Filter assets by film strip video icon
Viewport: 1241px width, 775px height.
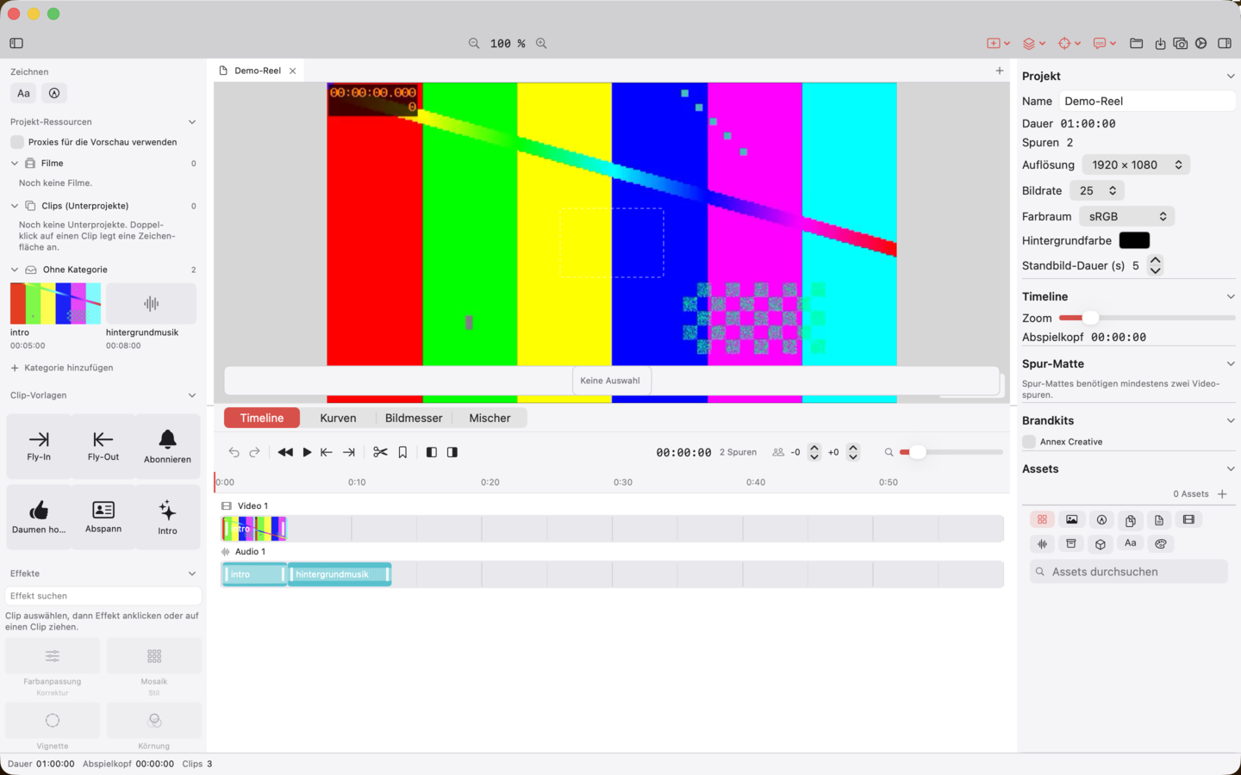1189,519
